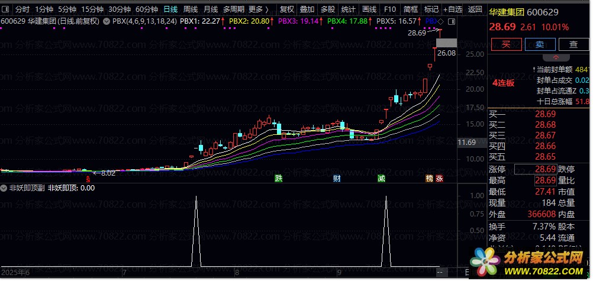Toggle chart side panel icon on indicator row

click(451, 21)
